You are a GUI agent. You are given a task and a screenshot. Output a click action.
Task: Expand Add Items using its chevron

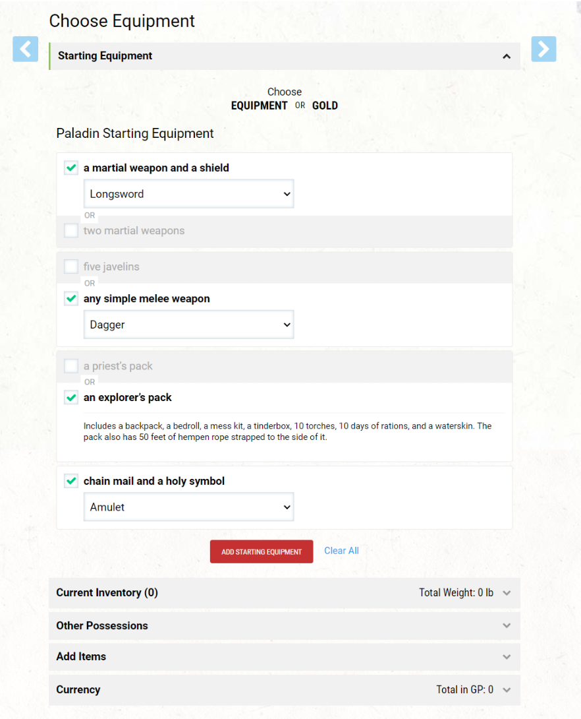(x=507, y=656)
